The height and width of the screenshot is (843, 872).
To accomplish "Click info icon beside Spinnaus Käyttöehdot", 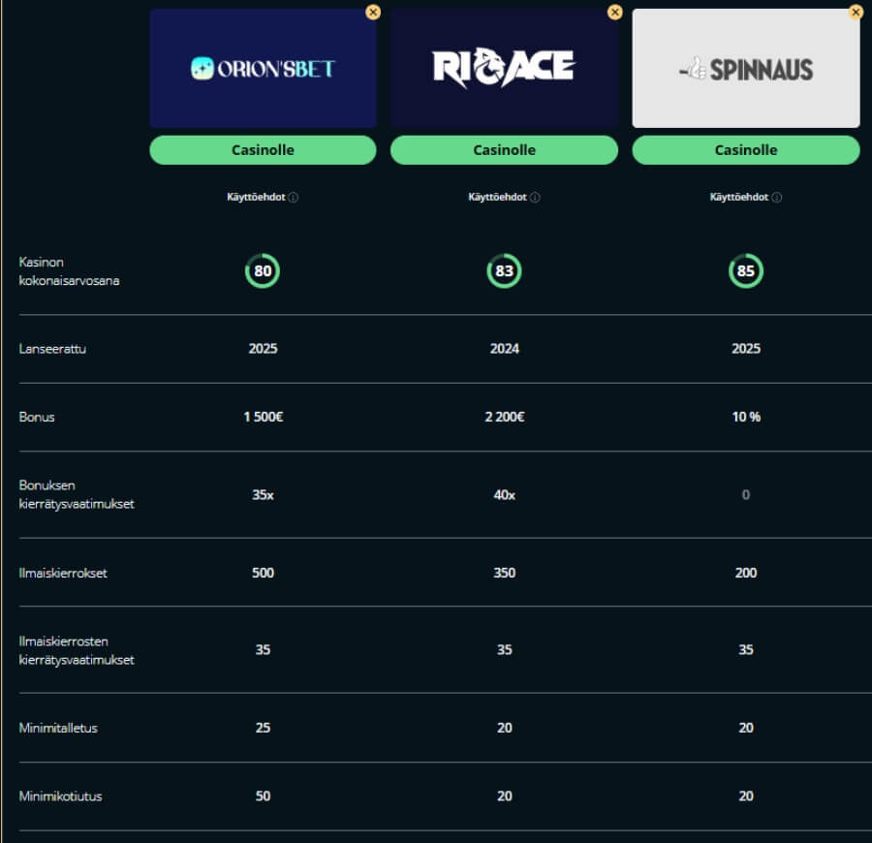I will point(777,198).
